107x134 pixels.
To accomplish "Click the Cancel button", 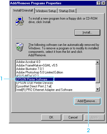I will [73, 117].
